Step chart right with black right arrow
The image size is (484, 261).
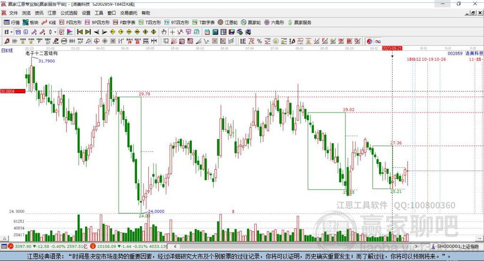point(104,32)
